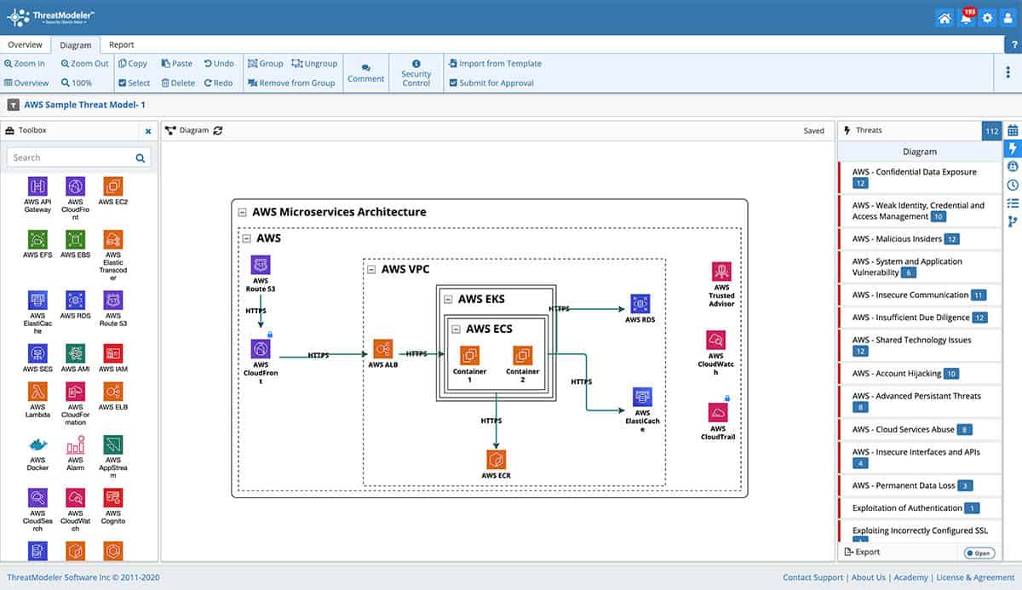Open the Comment tool
Image resolution: width=1022 pixels, height=590 pixels.
click(x=366, y=73)
